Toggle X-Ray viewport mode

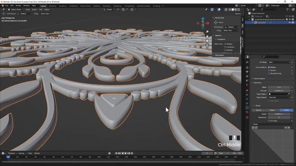[x=226, y=9]
